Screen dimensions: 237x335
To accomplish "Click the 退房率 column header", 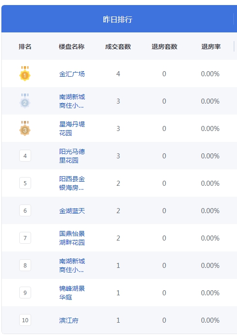I will click(x=211, y=47).
